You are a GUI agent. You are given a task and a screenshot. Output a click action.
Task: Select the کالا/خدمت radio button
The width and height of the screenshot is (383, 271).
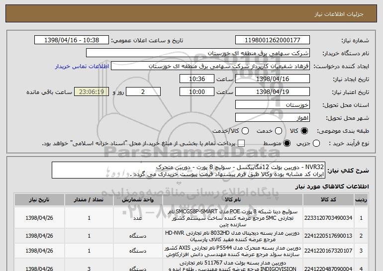click(x=245, y=131)
